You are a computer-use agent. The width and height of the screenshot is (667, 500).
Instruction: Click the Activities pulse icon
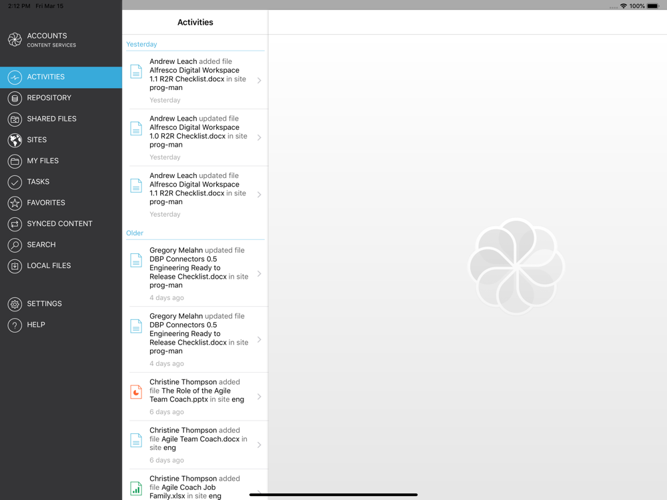(15, 77)
